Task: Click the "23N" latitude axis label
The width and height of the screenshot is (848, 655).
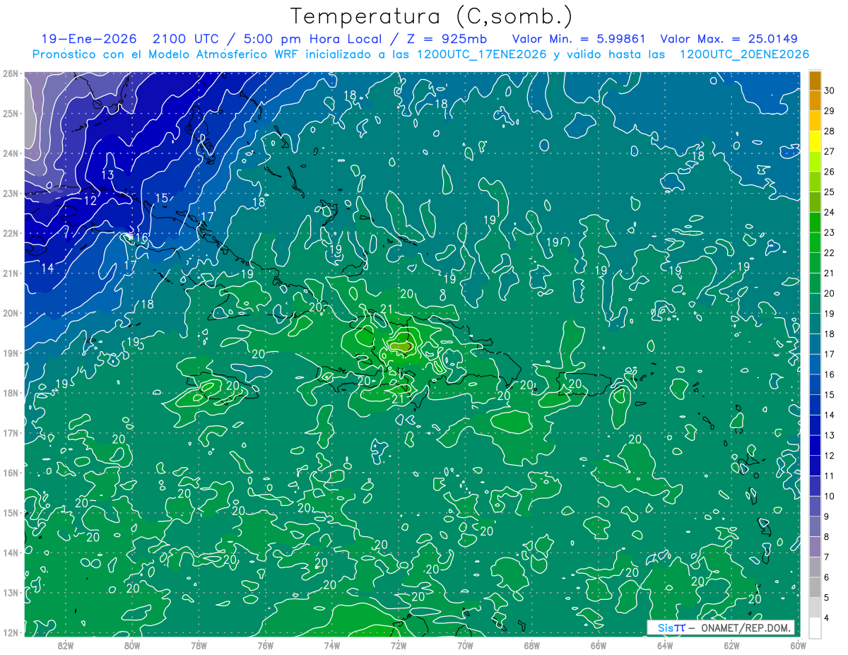Action: point(10,194)
